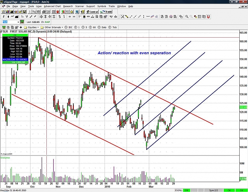Click the red house icon in toolbar

pyautogui.click(x=58, y=11)
